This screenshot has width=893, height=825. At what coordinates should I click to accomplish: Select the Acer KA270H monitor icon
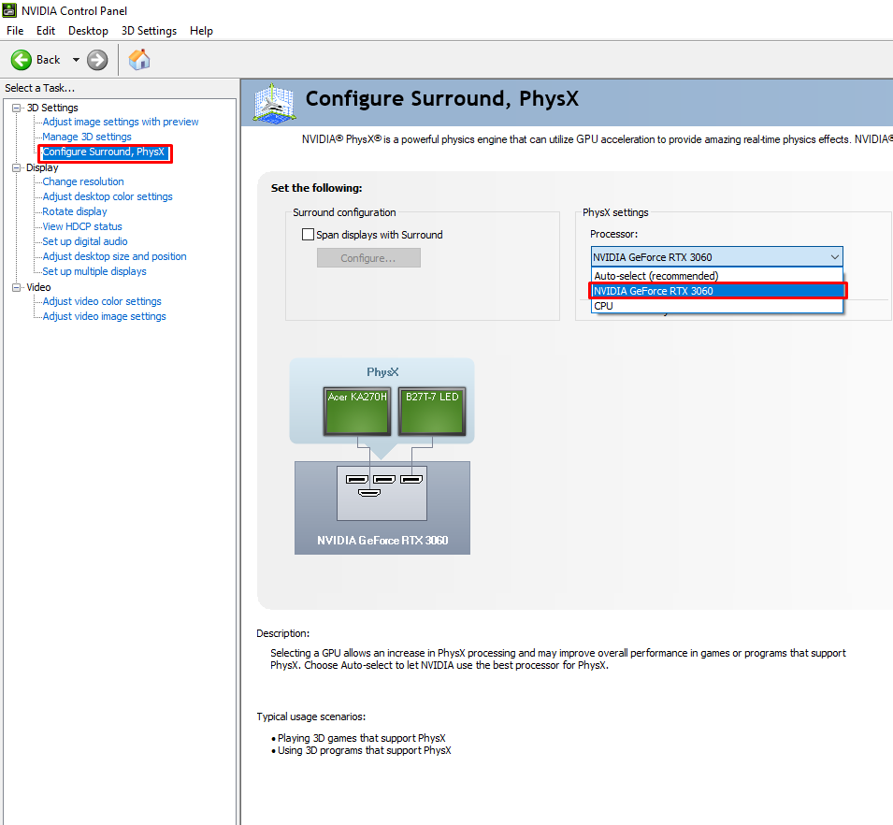click(x=357, y=412)
